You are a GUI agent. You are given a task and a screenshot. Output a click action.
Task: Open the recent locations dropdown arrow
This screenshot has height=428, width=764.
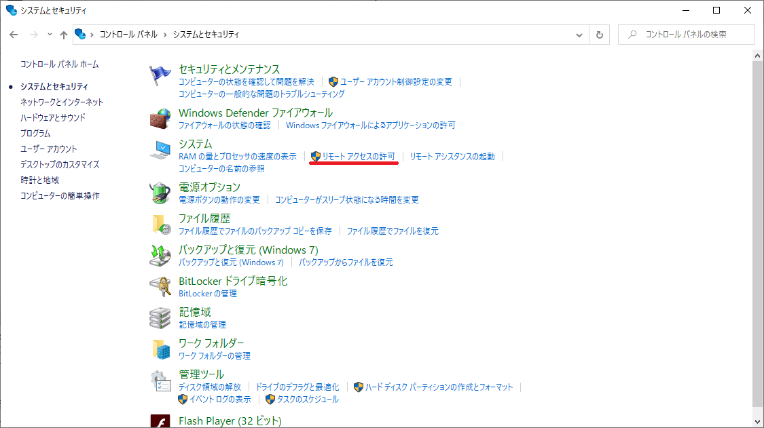tap(50, 35)
